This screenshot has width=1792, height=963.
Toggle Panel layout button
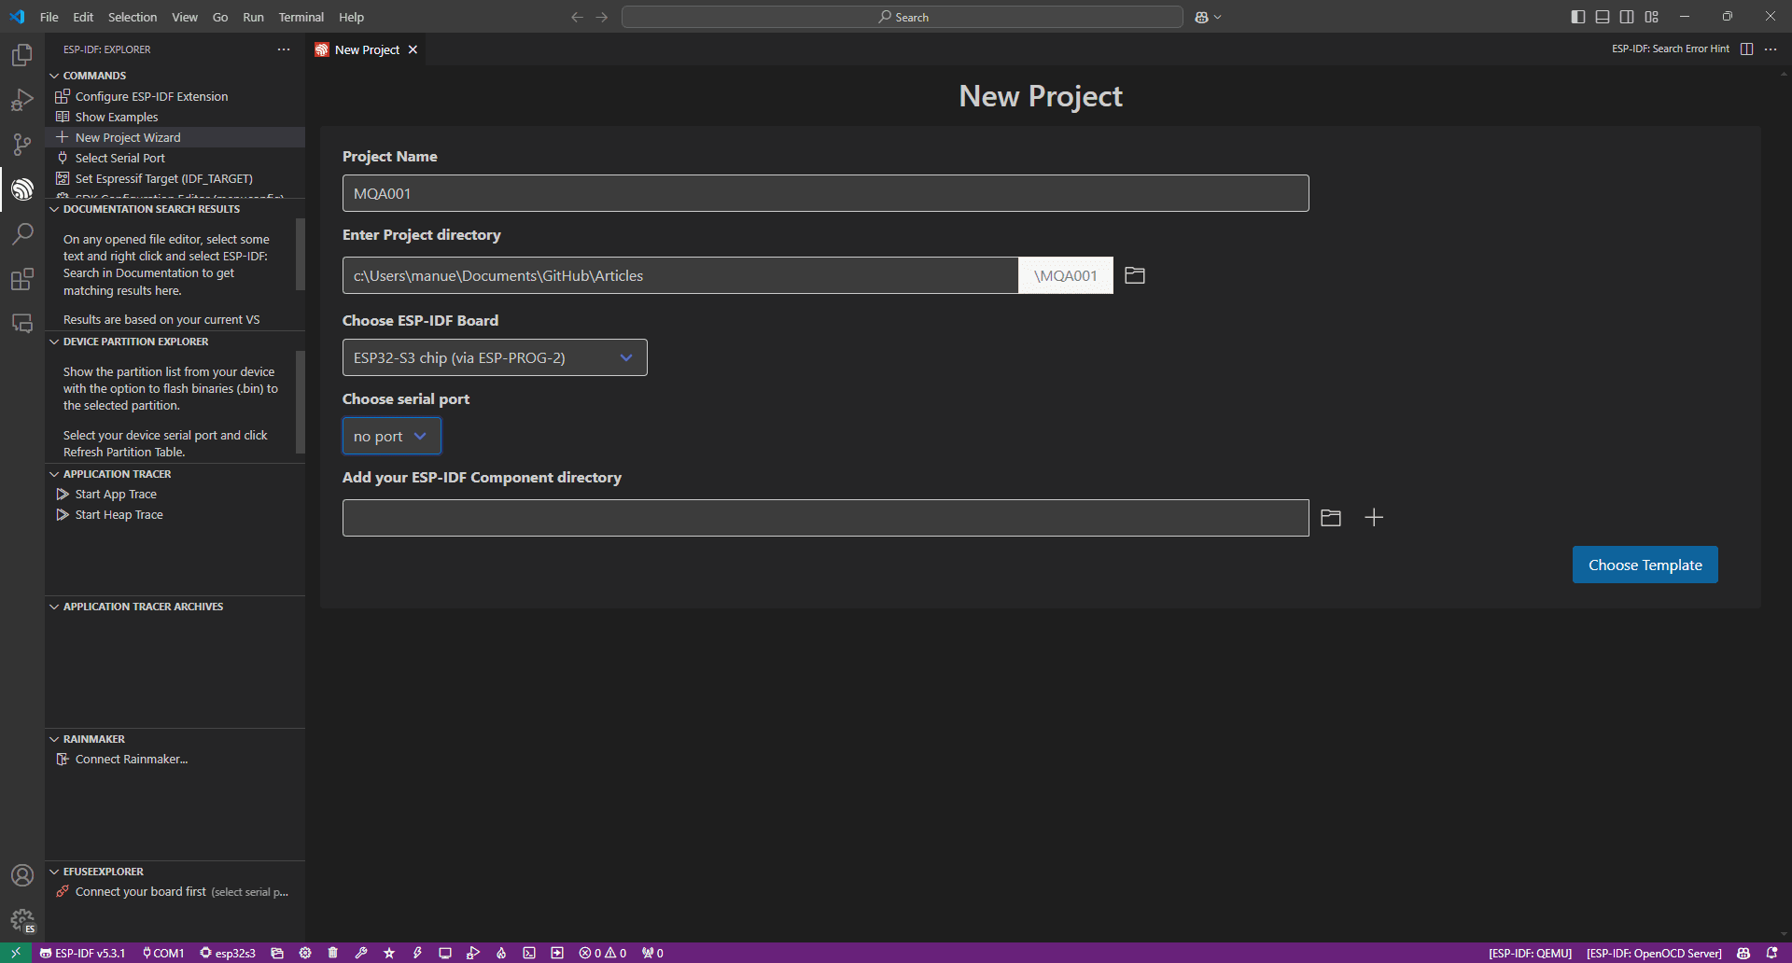[1603, 17]
